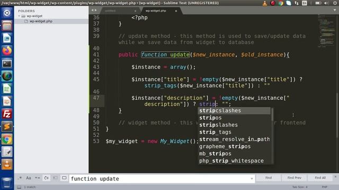
Task: Choose grapheme_stripos completion
Action: [x=234, y=146]
